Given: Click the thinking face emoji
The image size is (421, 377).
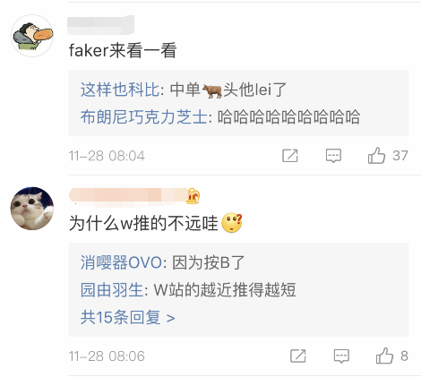Looking at the screenshot, I should pyautogui.click(x=232, y=223).
